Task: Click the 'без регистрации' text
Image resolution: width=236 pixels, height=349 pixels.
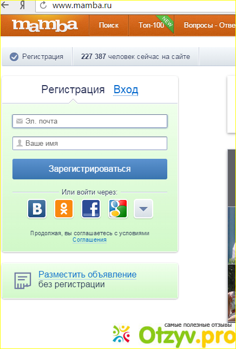Action: 71,285
